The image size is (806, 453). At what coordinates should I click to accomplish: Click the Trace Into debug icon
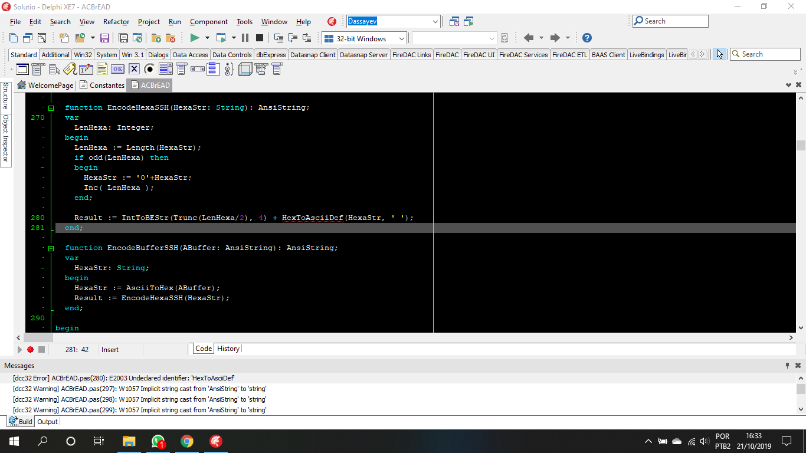tap(279, 38)
